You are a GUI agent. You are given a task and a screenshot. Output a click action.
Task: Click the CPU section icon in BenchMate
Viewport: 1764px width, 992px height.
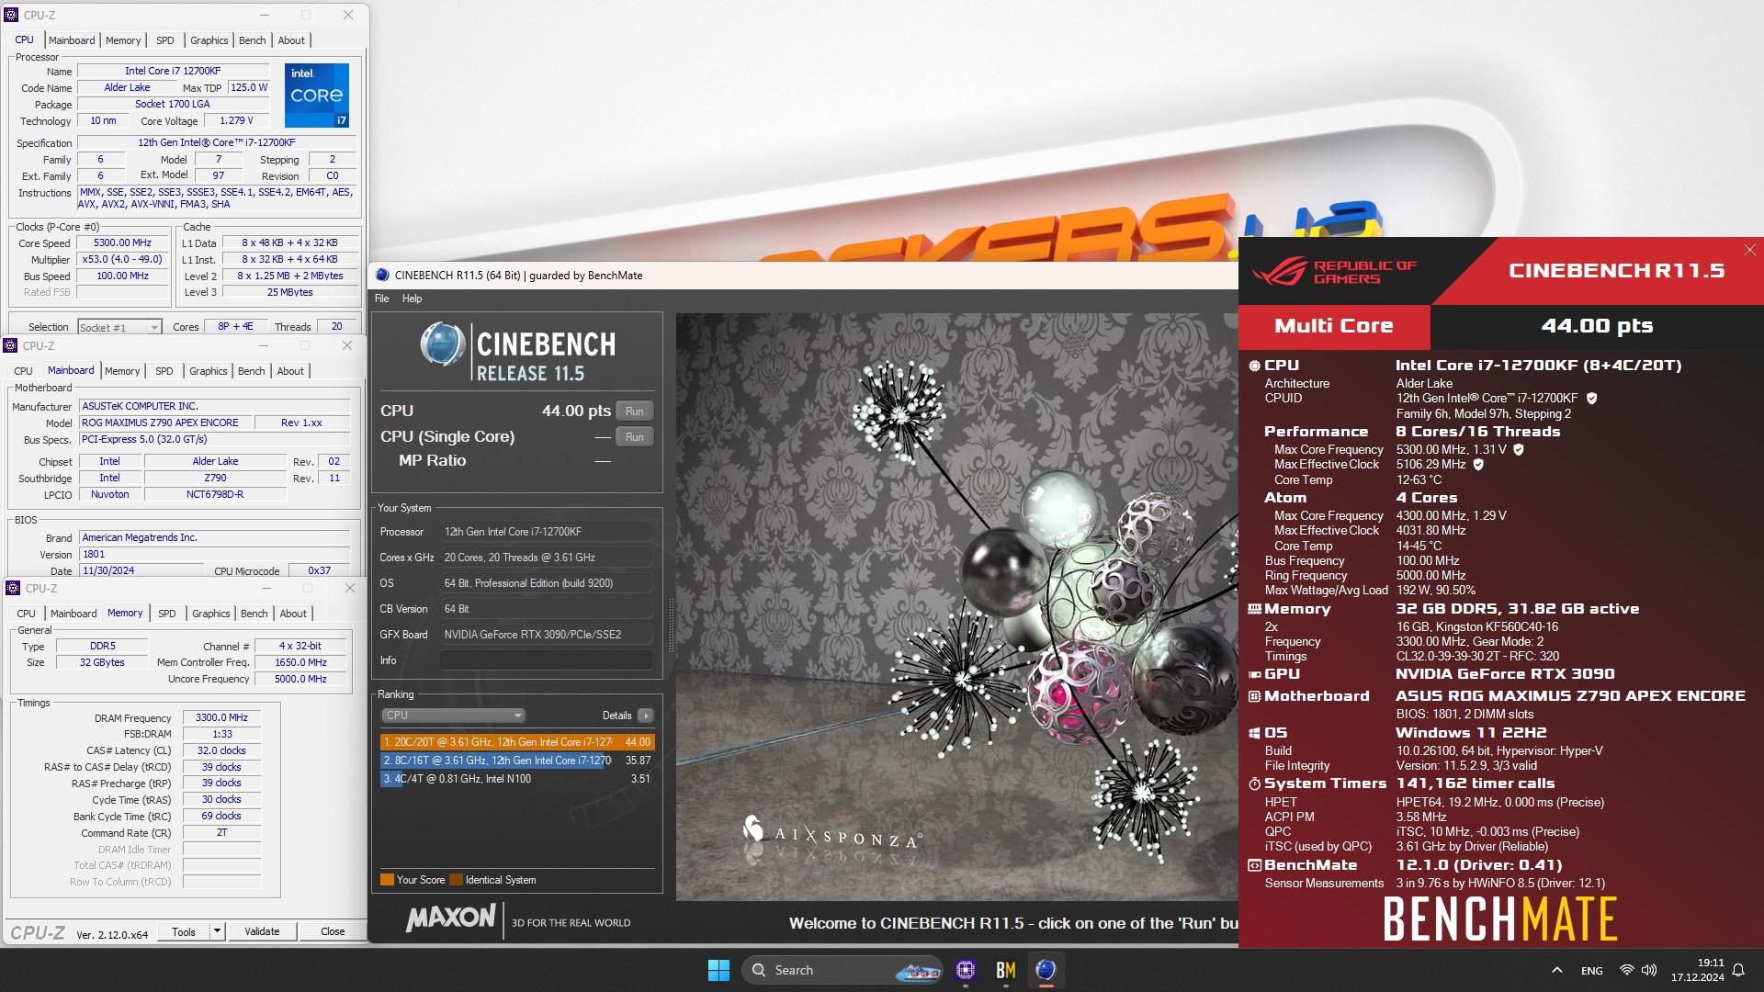[1254, 366]
